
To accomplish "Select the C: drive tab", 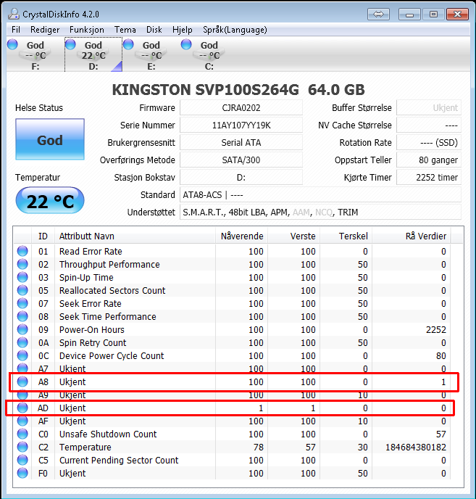I will 209,54.
